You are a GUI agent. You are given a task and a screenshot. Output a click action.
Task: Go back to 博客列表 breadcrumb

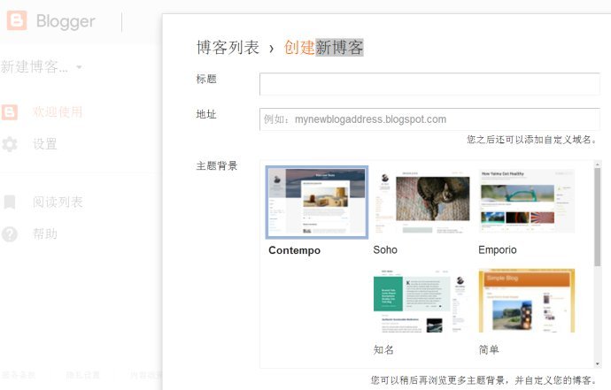(x=228, y=48)
